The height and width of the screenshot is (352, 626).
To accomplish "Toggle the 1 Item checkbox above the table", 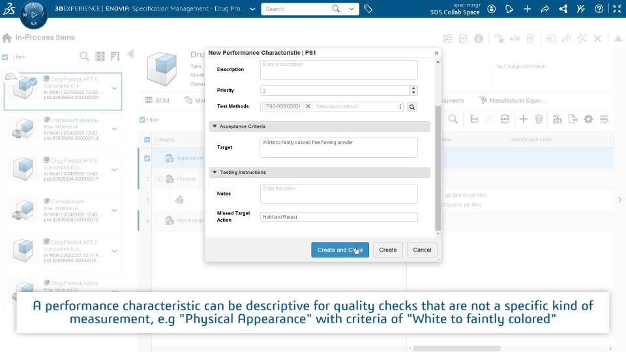I will (142, 120).
